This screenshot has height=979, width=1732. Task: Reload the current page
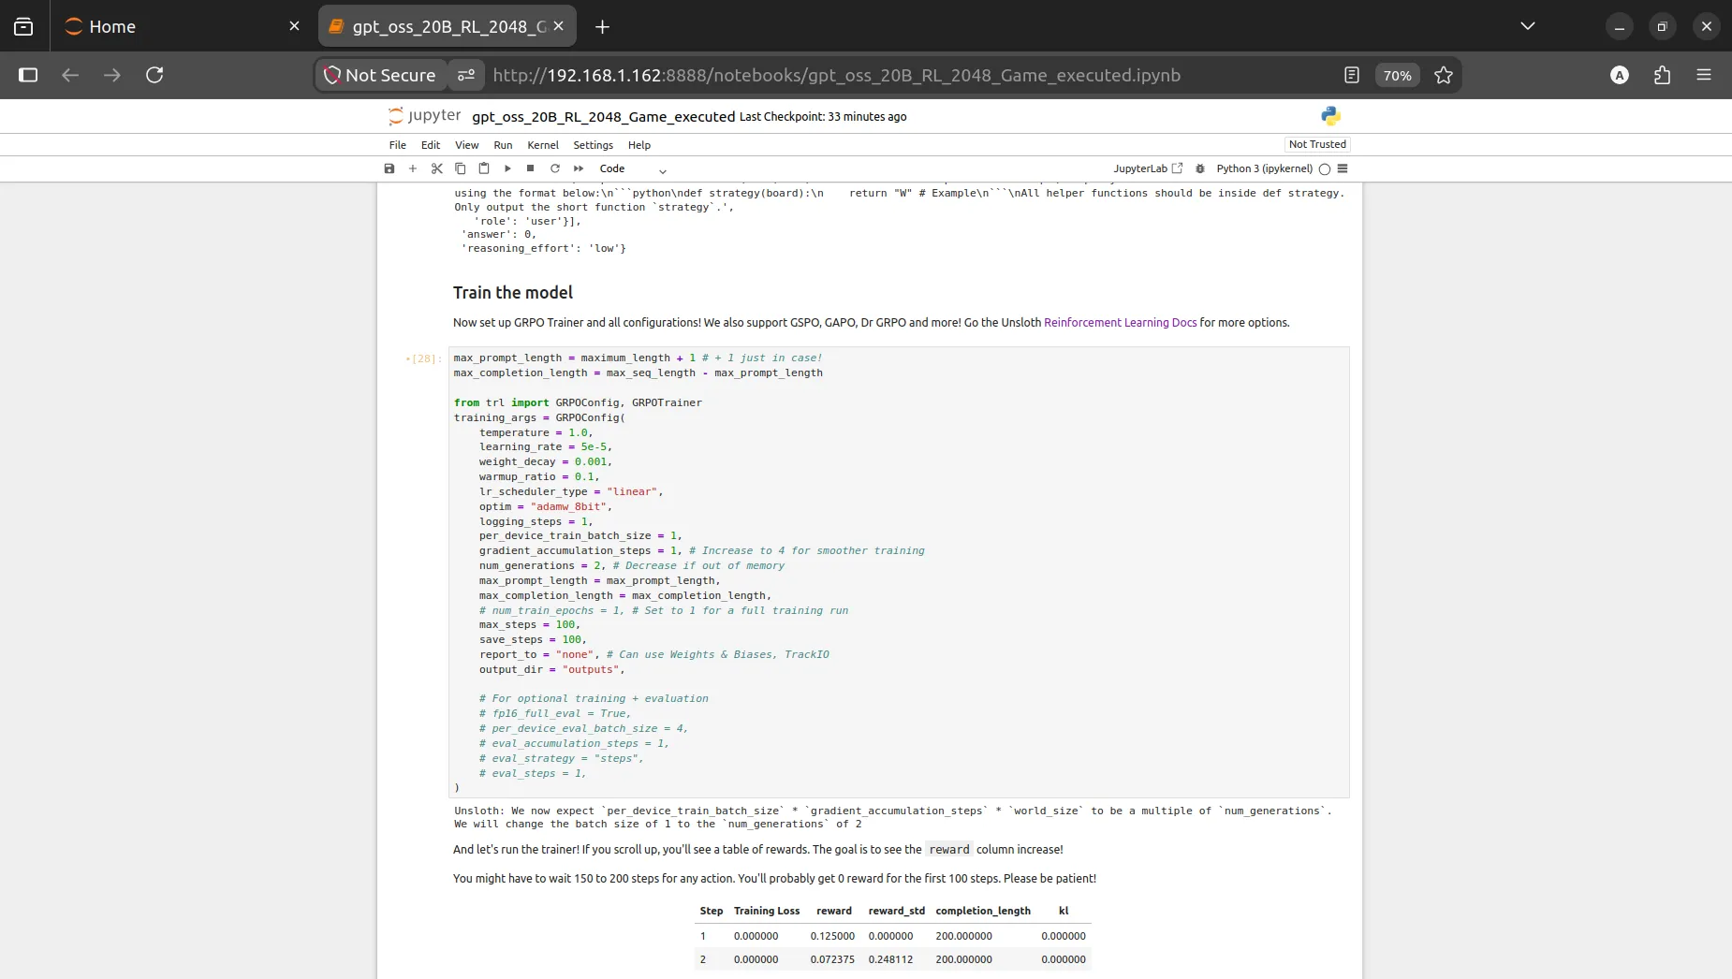point(154,75)
